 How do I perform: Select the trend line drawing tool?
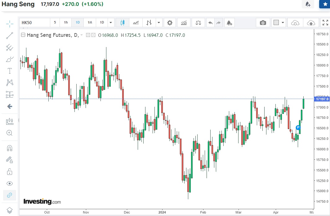click(x=10, y=36)
